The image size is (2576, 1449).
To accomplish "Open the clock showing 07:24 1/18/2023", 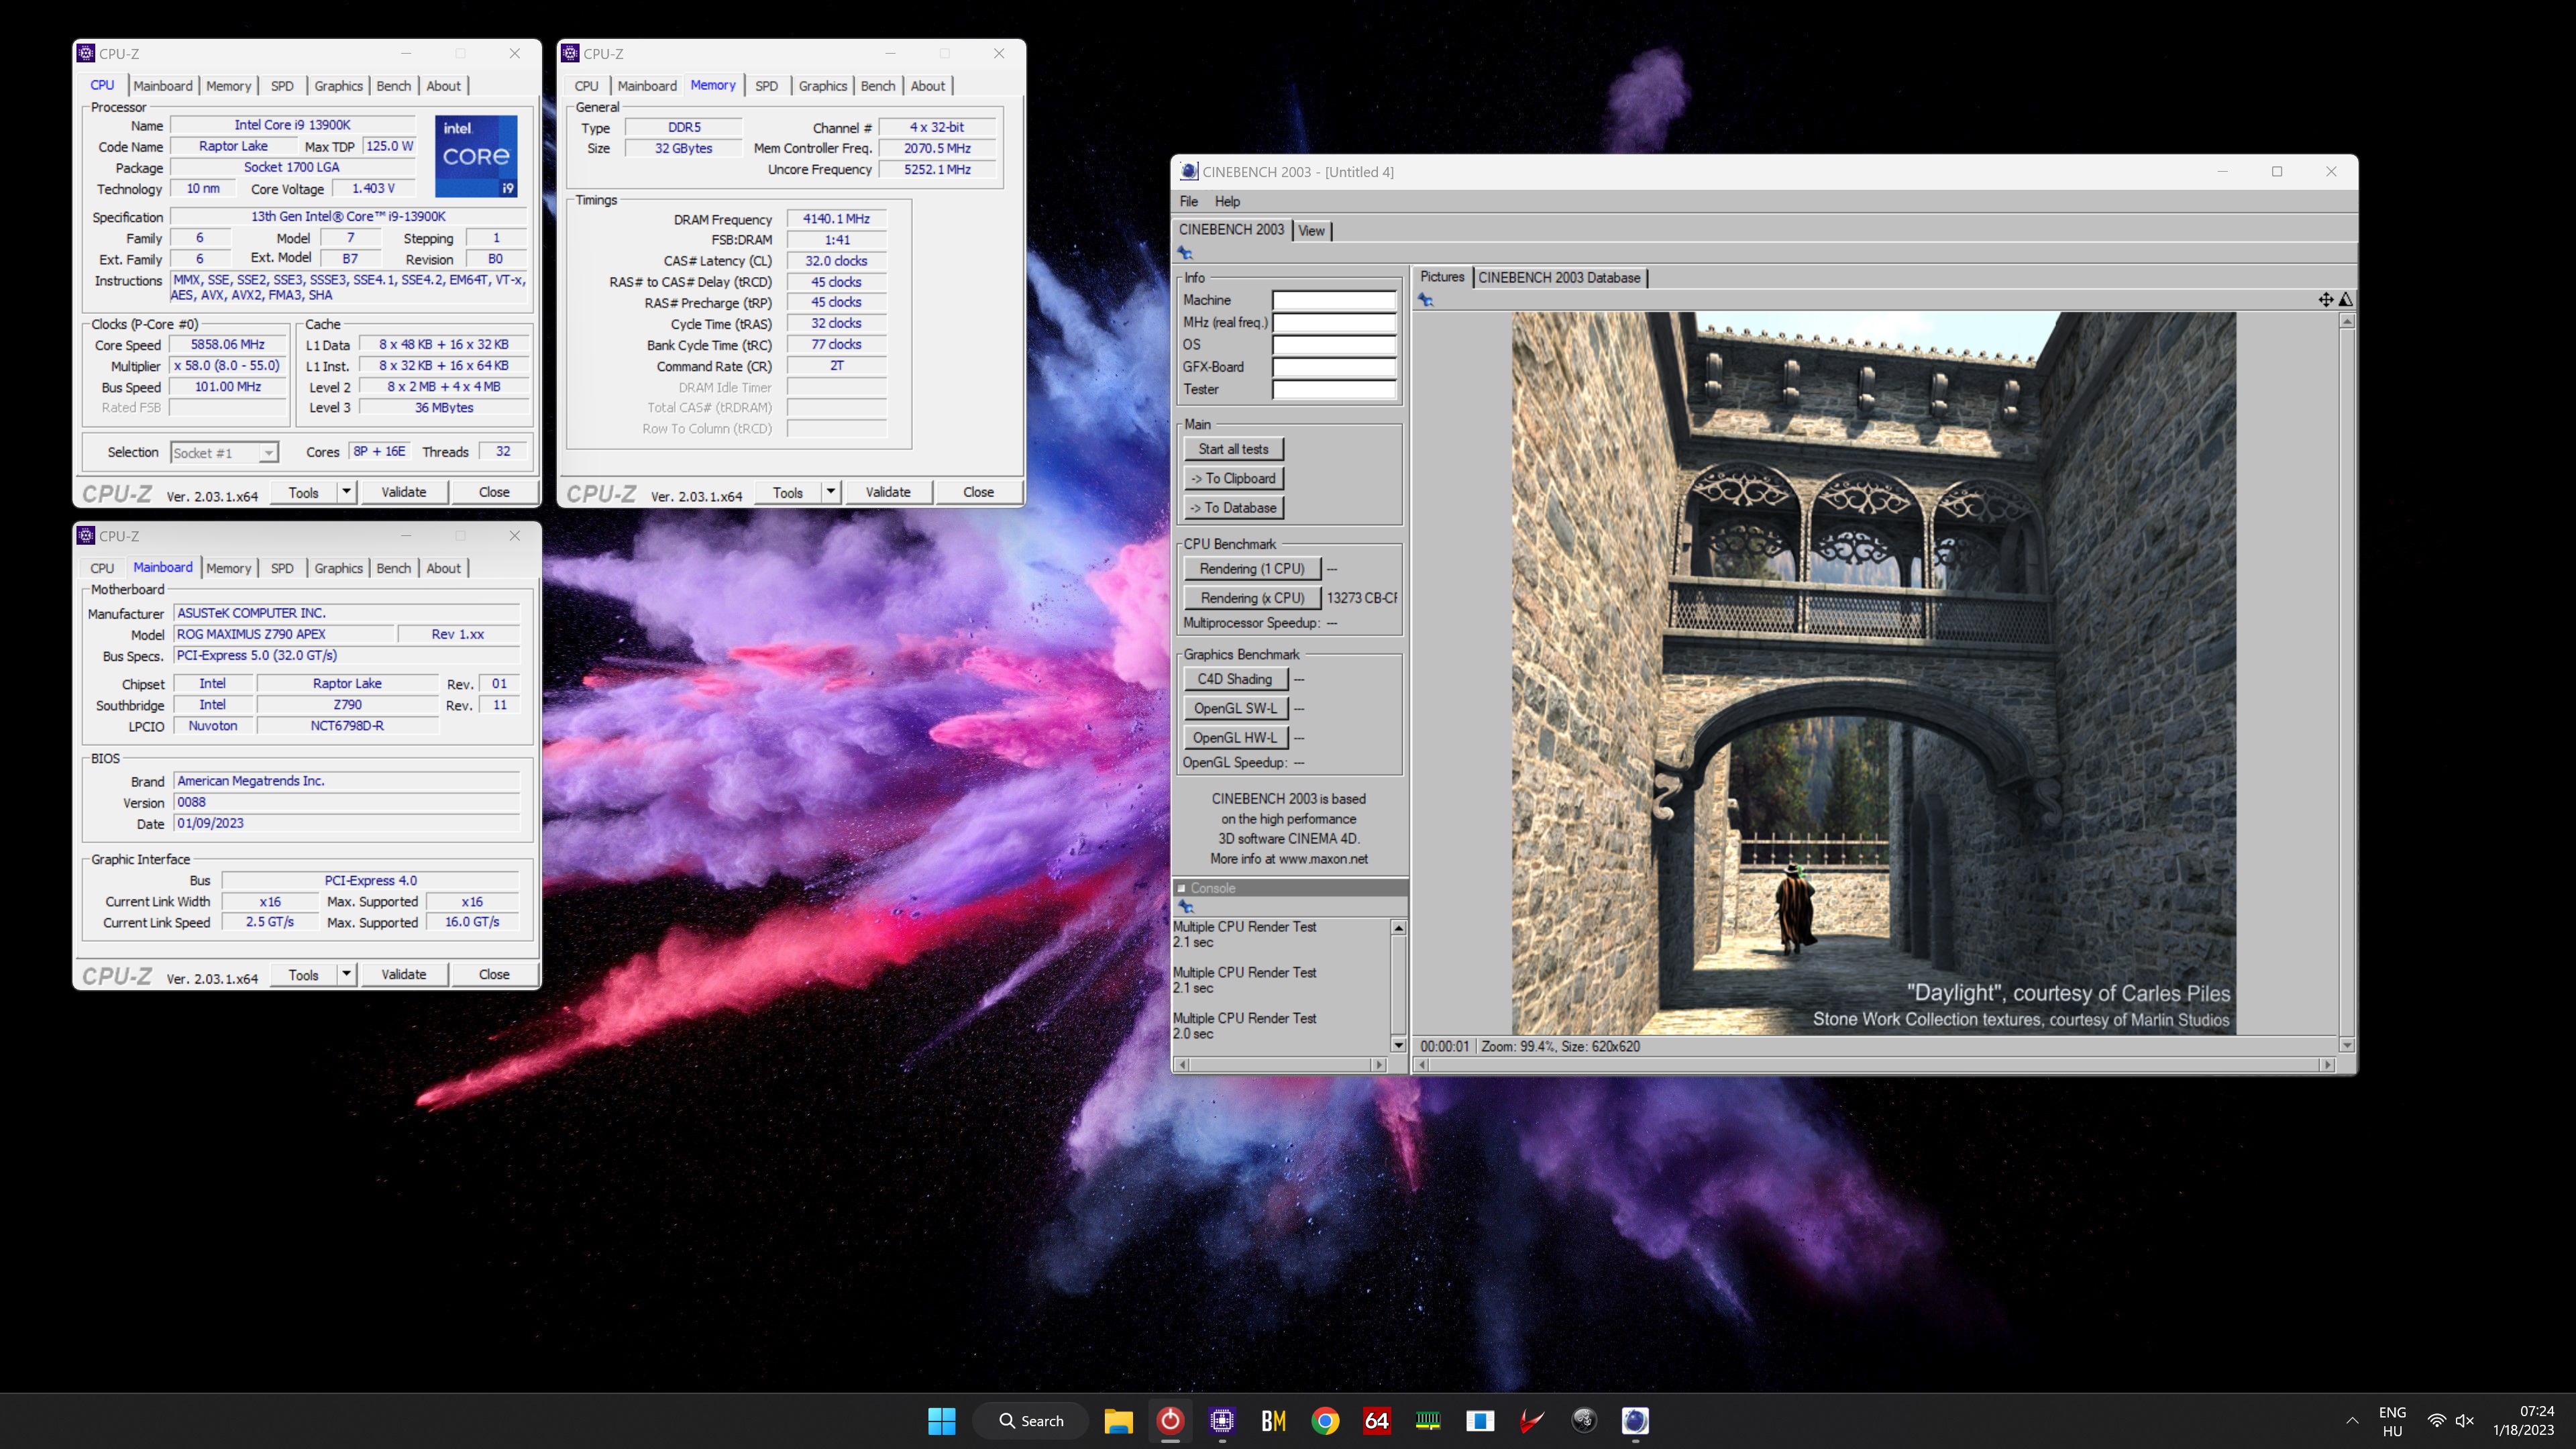I will tap(2523, 1421).
